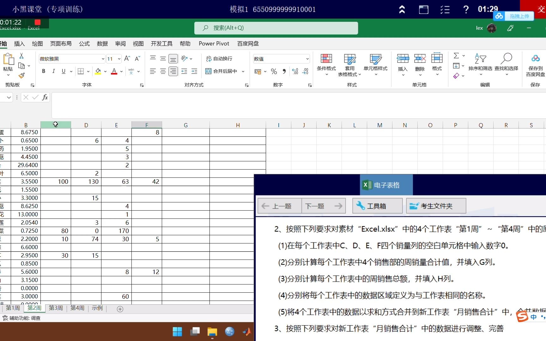Image resolution: width=546 pixels, height=341 pixels.
Task: Toggle bold formatting
Action: [43, 71]
